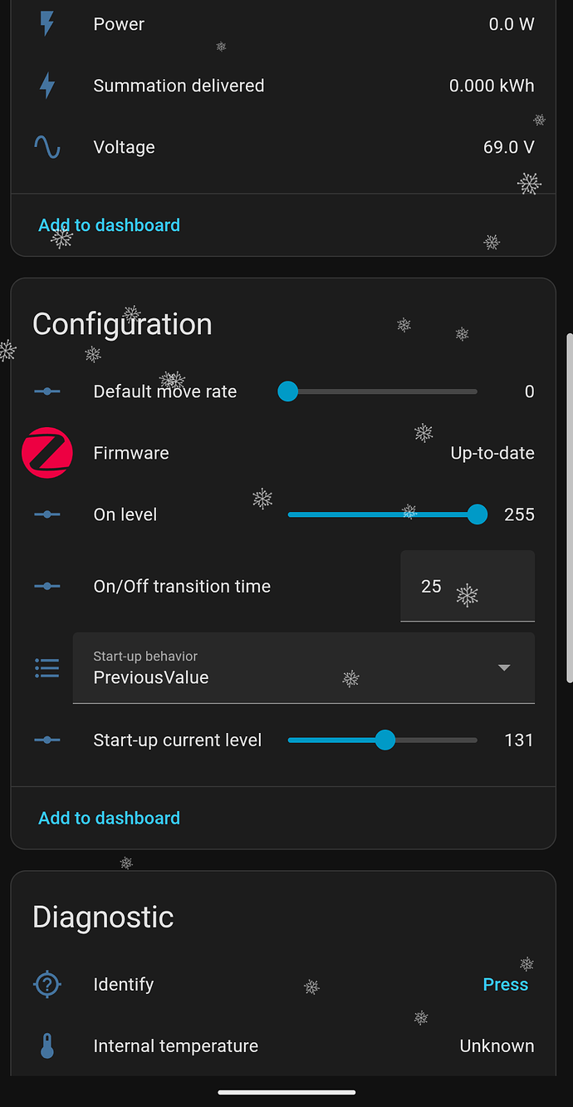Click Add to dashboard in the sensor card
This screenshot has height=1107, width=573.
pyautogui.click(x=109, y=224)
